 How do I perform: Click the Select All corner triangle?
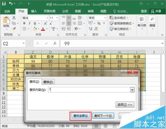click(5, 52)
